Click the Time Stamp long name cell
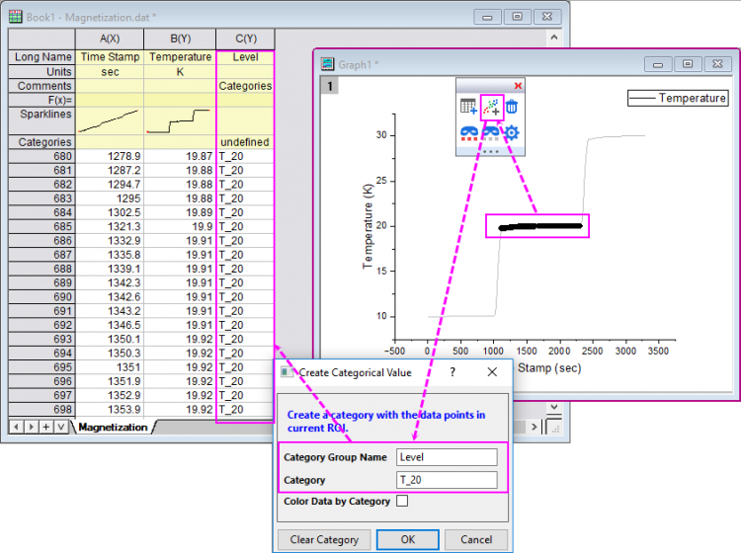 110,57
